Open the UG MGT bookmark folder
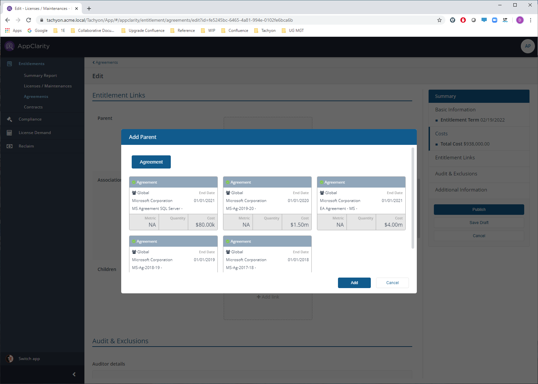This screenshot has width=538, height=384. click(x=293, y=31)
